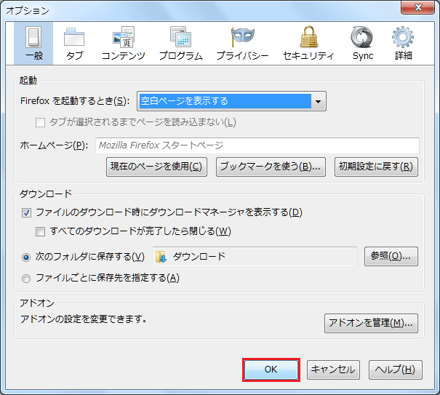This screenshot has width=440, height=395.
Task: Click the ダウンロード folder path field
Action: click(255, 257)
